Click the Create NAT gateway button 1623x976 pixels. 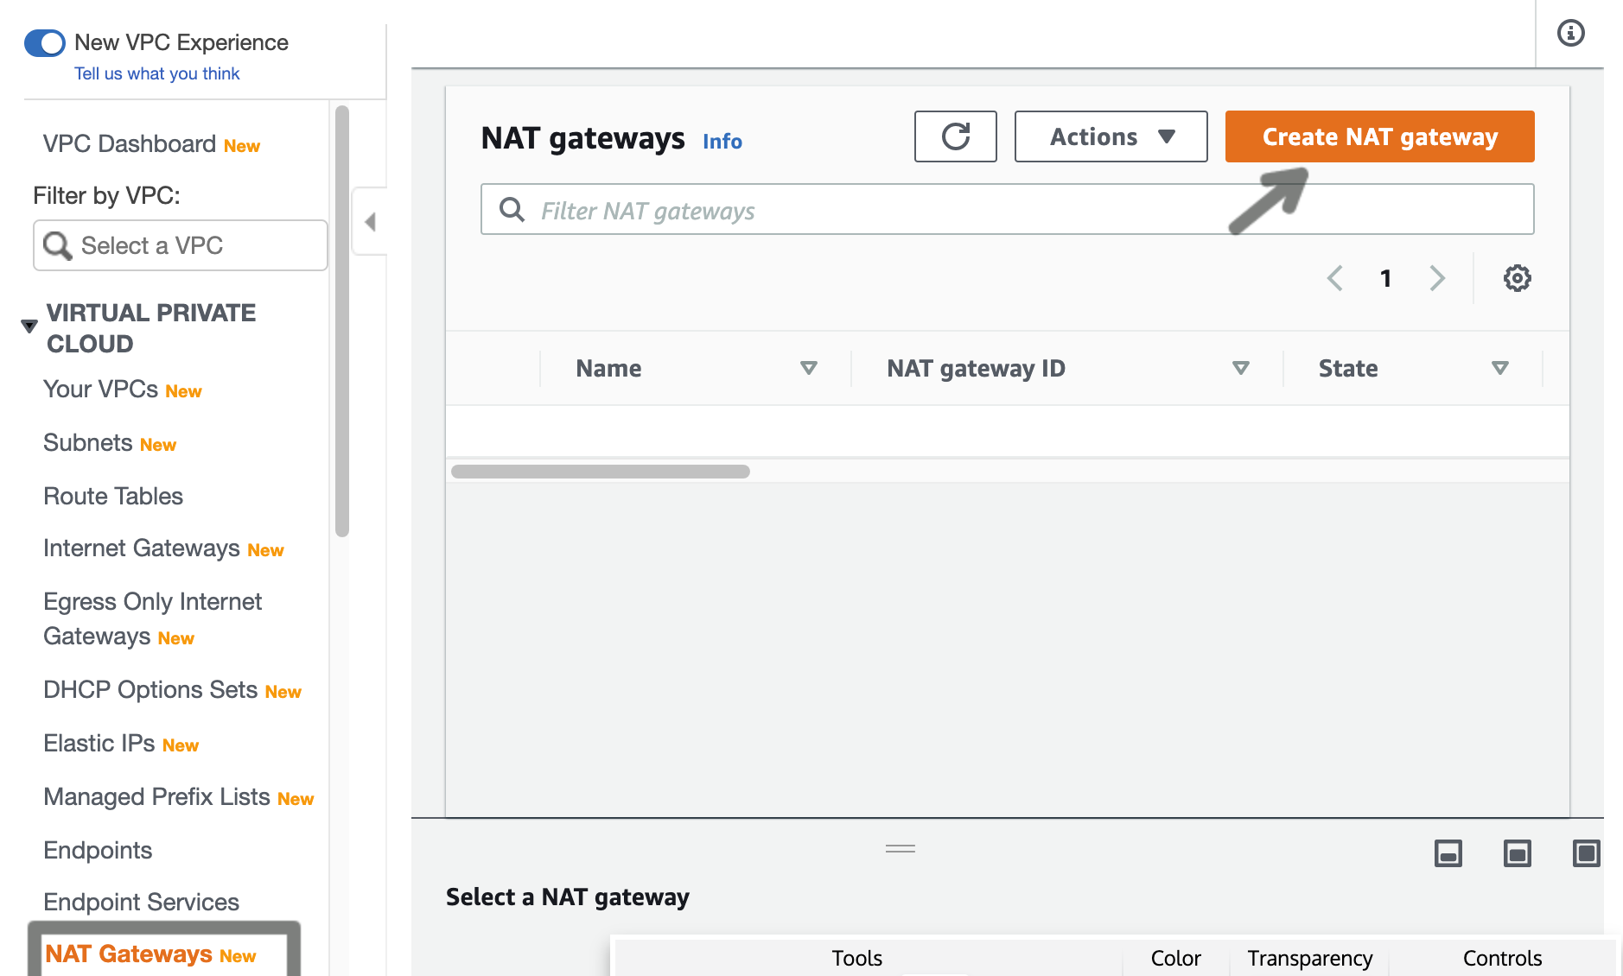pyautogui.click(x=1379, y=136)
